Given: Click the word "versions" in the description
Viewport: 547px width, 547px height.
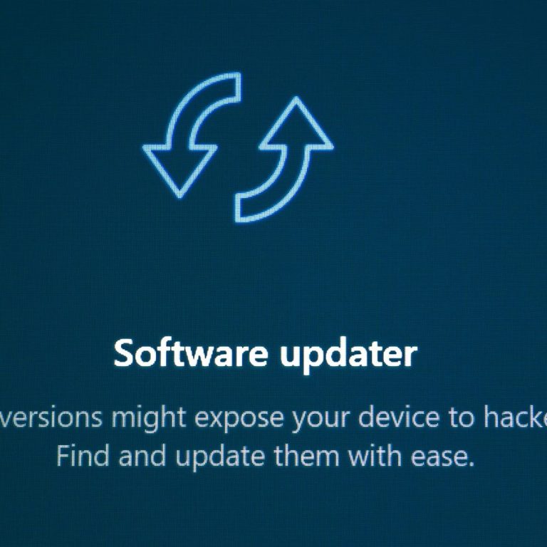Looking at the screenshot, I should tap(51, 418).
